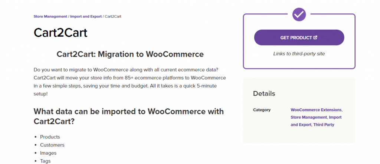Image resolution: width=380 pixels, height=164 pixels.
Task: Open the Import and Export category link in Details
Action: 316,121
